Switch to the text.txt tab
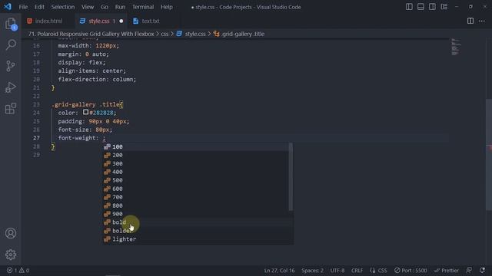 (151, 21)
